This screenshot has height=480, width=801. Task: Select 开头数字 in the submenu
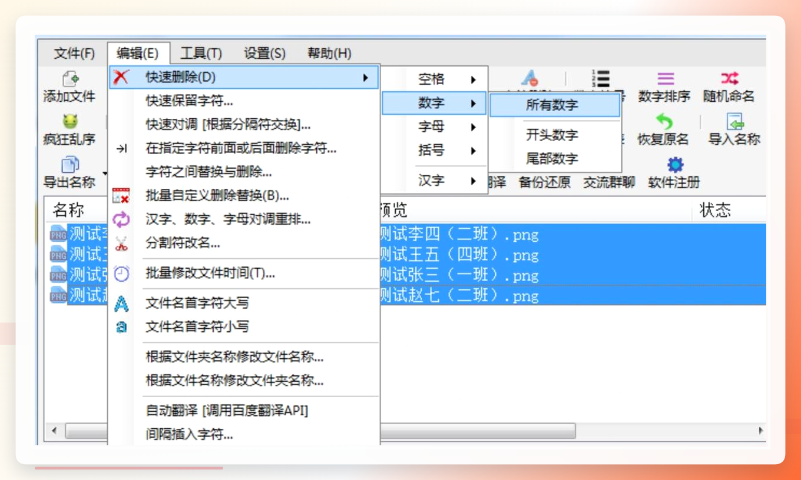click(555, 135)
